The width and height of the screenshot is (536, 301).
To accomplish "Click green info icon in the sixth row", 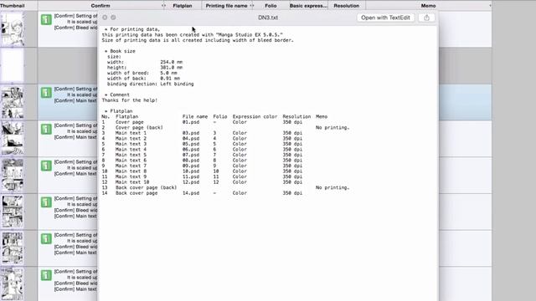I will tap(46, 202).
